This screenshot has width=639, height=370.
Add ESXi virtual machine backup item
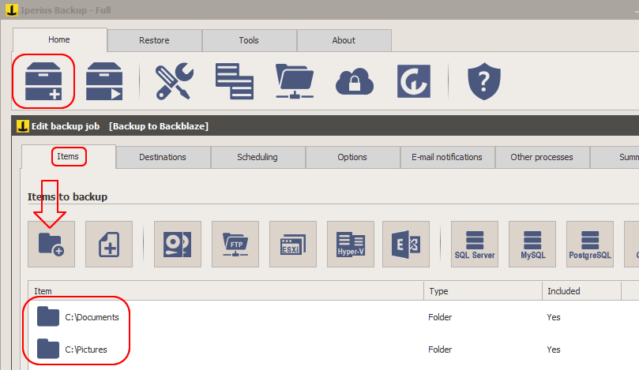[293, 245]
